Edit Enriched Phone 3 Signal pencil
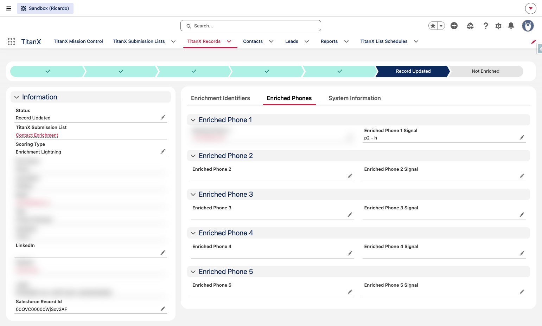The height and width of the screenshot is (326, 542). (522, 215)
